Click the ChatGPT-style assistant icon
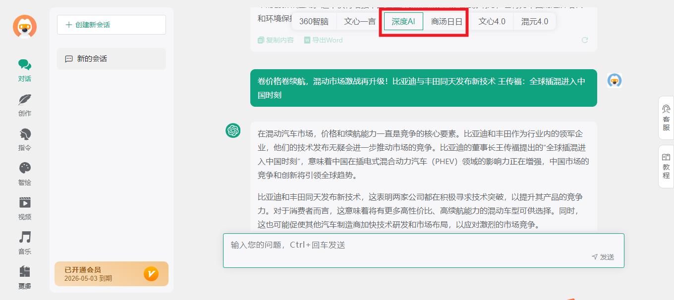The image size is (674, 300). point(233,130)
